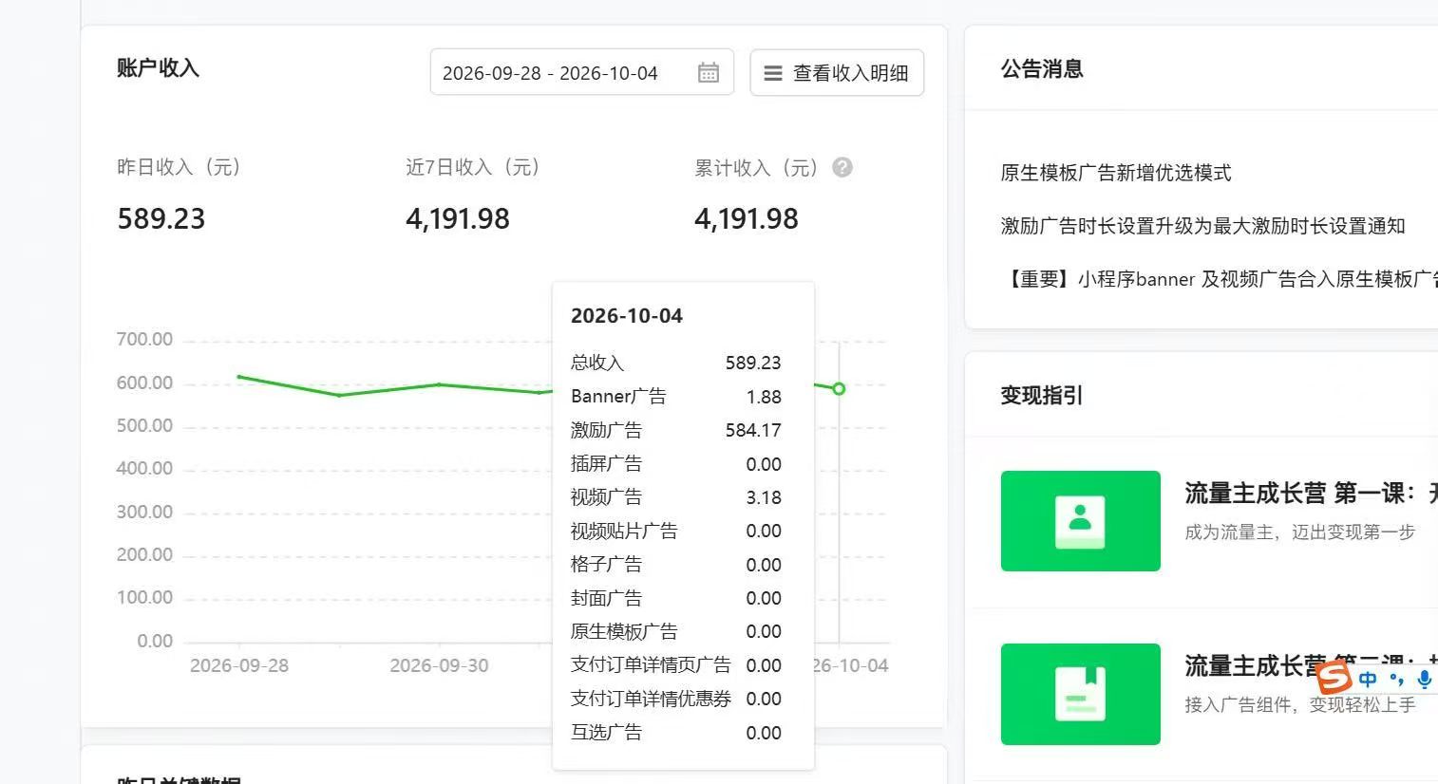Open the calendar icon in the date range field
This screenshot has height=784, width=1438.
click(709, 73)
